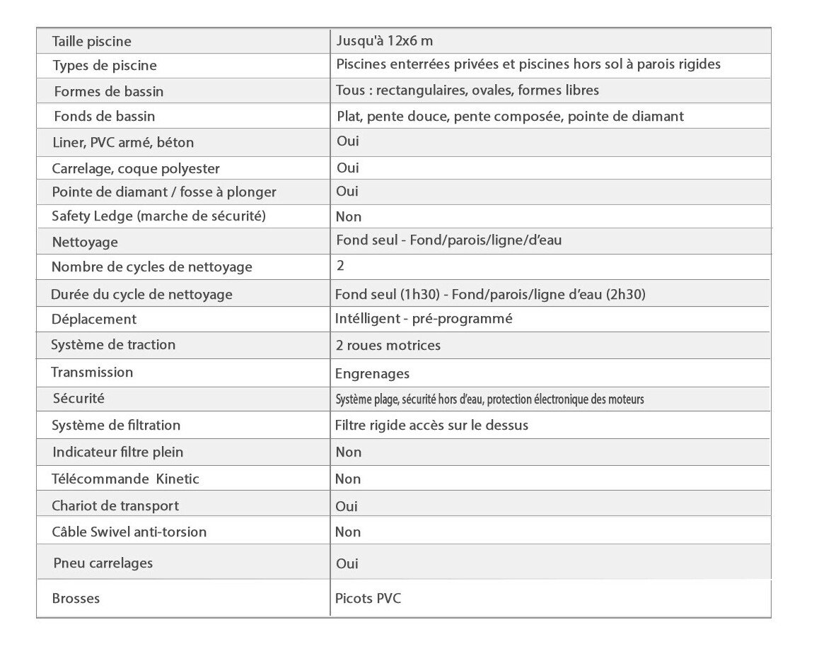Viewport: 819px width, 668px height.
Task: Click the 'Nettoyage' row label
Action: pyautogui.click(x=85, y=242)
